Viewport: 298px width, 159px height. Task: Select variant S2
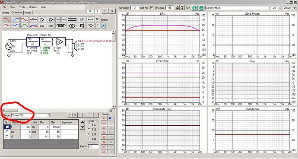[x=104, y=123]
